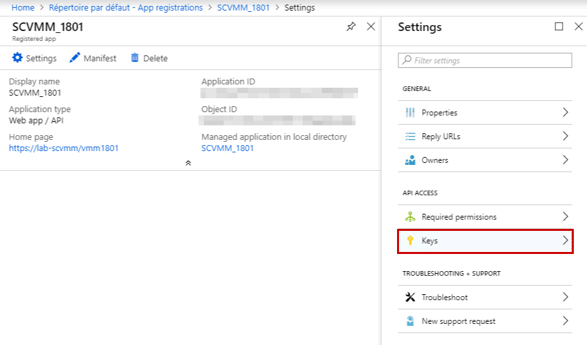Expand Keys with its right chevron
587x345 pixels.
point(565,240)
